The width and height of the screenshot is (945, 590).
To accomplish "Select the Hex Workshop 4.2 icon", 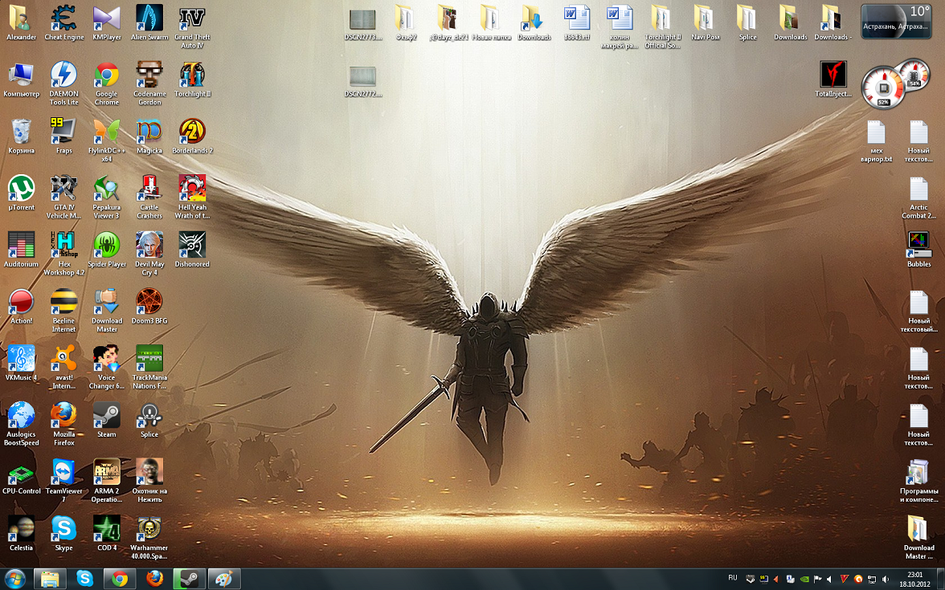I will (x=64, y=253).
